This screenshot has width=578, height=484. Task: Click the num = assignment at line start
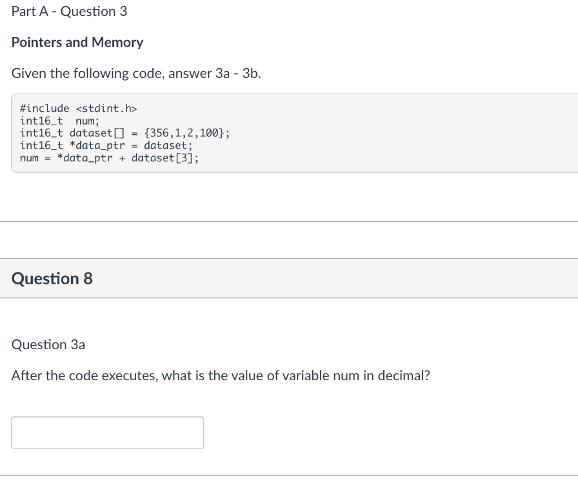point(35,158)
